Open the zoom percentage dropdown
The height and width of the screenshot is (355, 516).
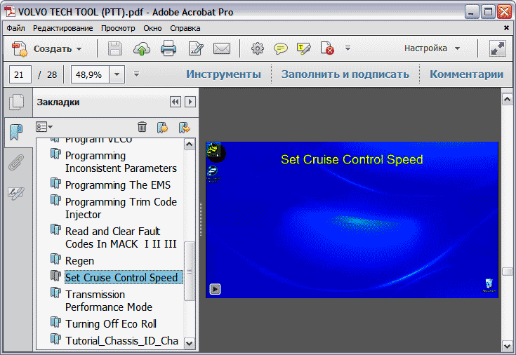coord(117,74)
